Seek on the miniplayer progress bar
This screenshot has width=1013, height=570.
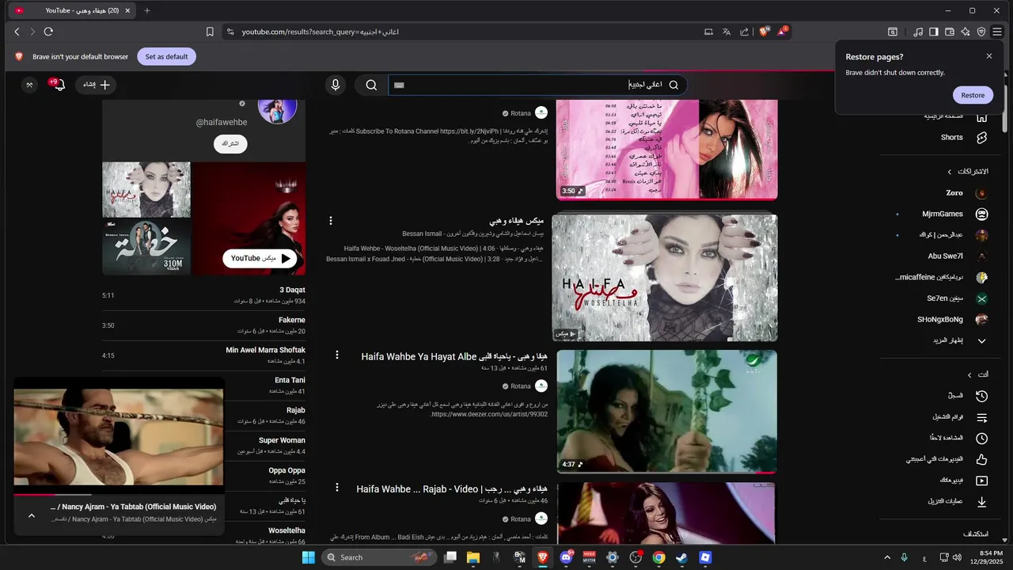pos(119,494)
